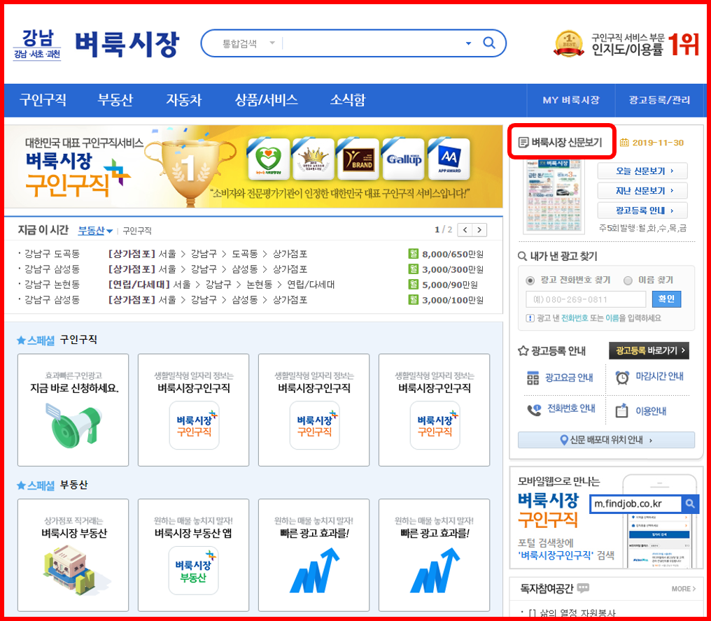Open the fourth 스페셜 부동산 빠른 광고 효과 card

click(435, 555)
